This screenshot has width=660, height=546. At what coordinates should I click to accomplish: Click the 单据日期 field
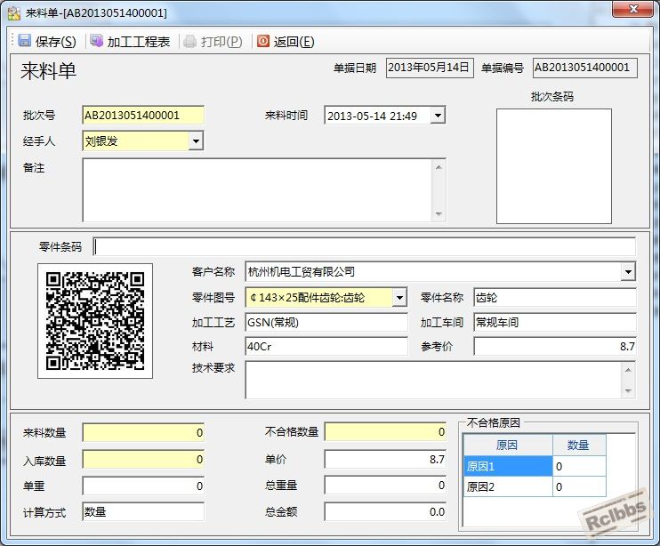(430, 68)
